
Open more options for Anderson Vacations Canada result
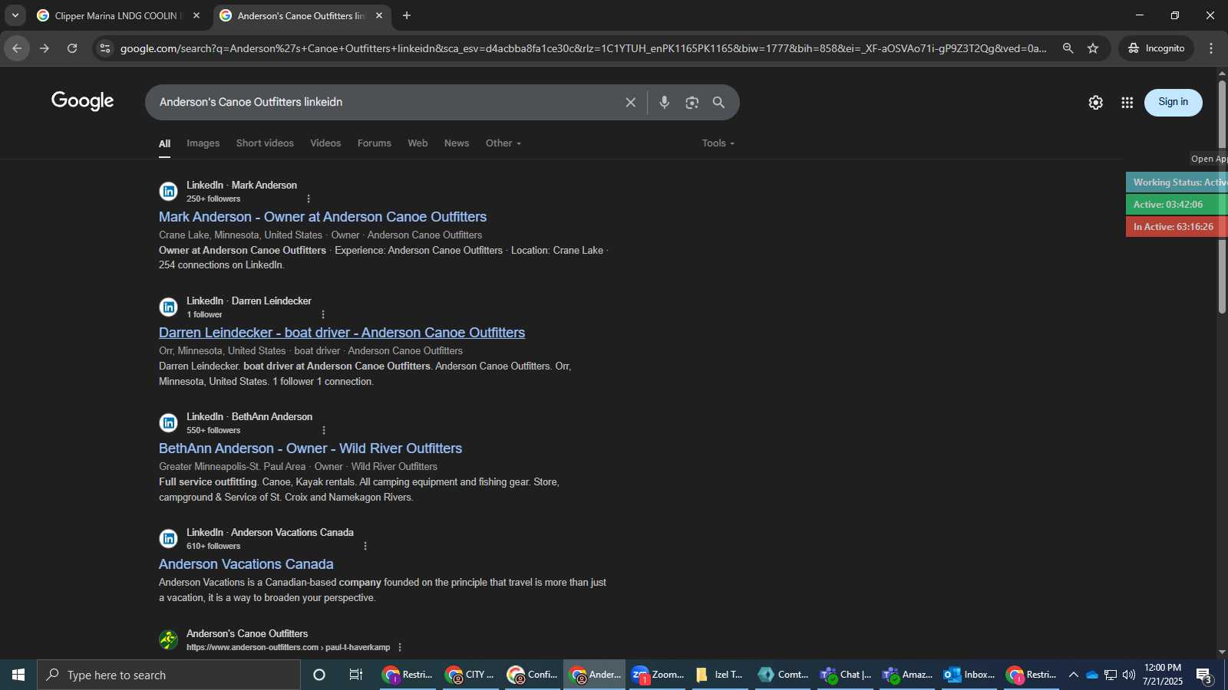click(x=365, y=546)
